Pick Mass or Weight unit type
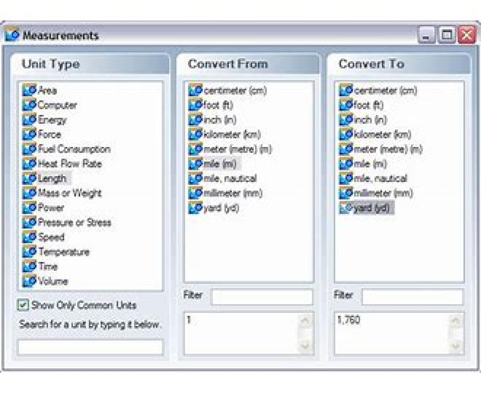This screenshot has width=481, height=393. tap(70, 193)
